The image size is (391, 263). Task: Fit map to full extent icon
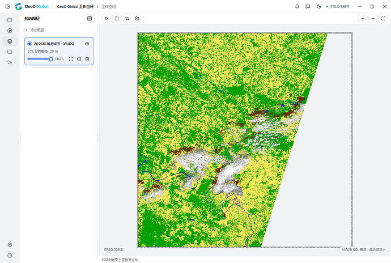383,19
